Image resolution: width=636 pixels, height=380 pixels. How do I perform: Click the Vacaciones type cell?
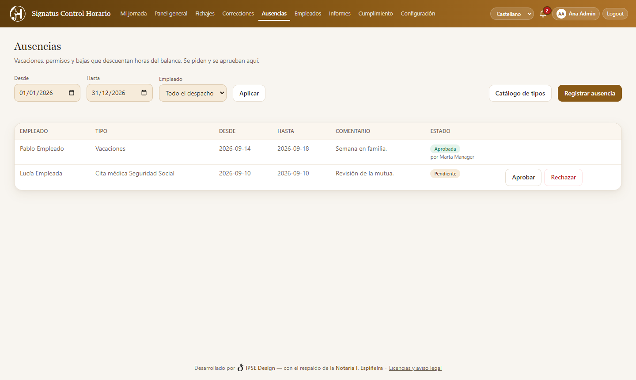point(110,148)
